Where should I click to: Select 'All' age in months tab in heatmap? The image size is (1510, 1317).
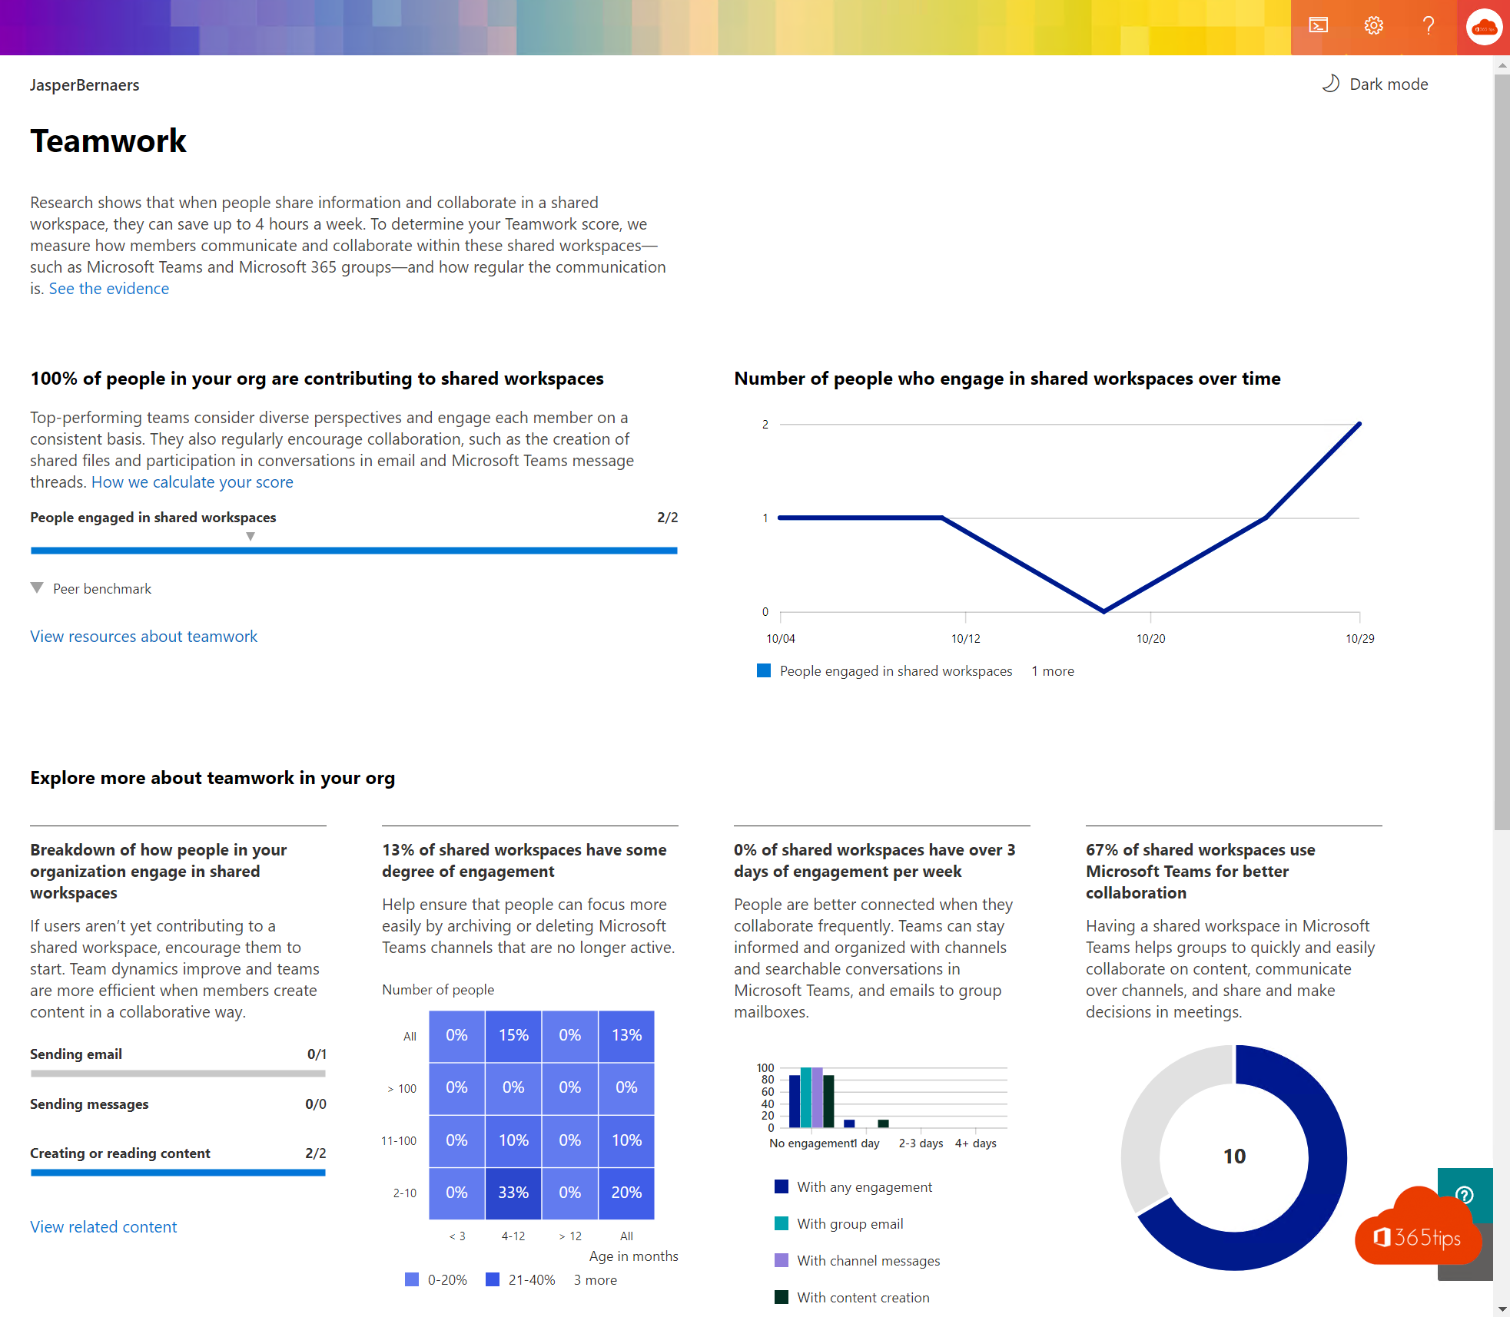[x=628, y=1237]
